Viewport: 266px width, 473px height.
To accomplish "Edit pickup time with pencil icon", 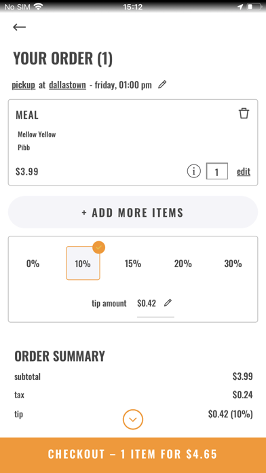I will tap(162, 84).
